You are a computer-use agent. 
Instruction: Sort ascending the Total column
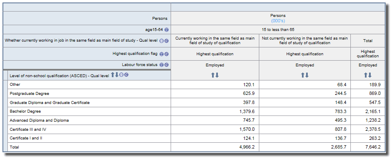click(366, 75)
